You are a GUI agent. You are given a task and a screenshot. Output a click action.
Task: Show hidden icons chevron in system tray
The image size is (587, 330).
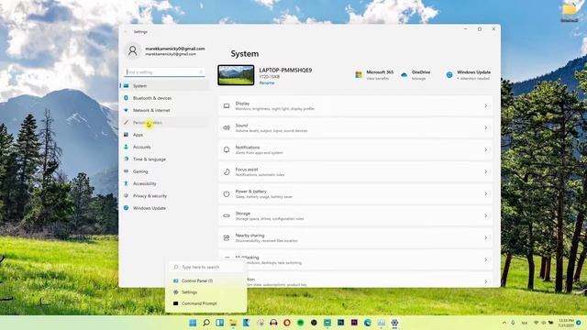[504, 323]
